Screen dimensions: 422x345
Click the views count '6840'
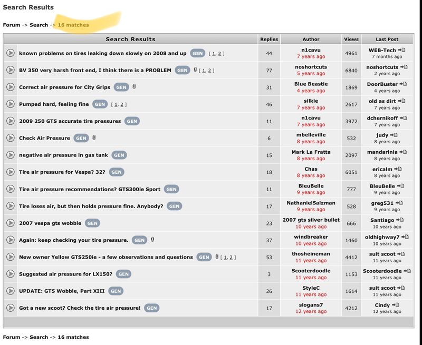(351, 71)
